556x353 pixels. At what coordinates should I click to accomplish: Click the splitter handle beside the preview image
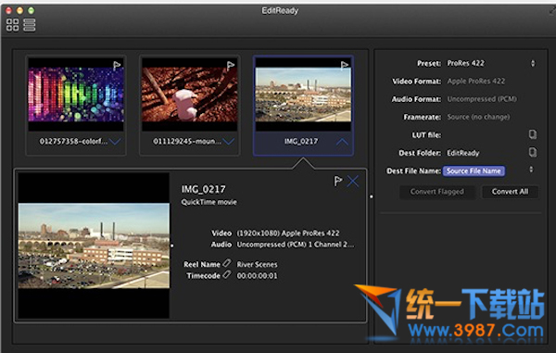pyautogui.click(x=172, y=246)
